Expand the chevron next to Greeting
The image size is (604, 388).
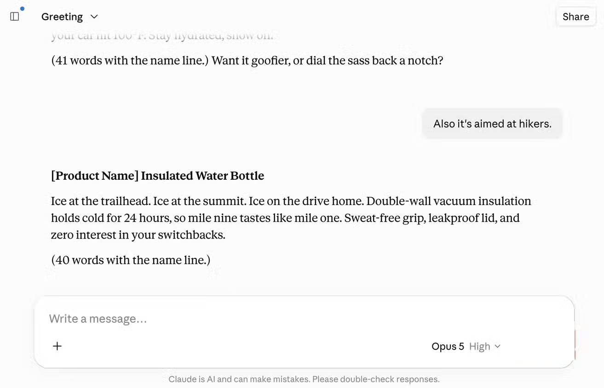pos(94,17)
